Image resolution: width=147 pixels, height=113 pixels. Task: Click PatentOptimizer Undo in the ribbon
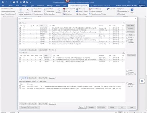[97, 14]
